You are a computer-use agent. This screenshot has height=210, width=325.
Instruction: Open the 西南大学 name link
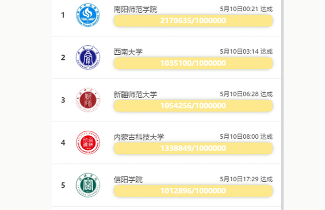[128, 52]
